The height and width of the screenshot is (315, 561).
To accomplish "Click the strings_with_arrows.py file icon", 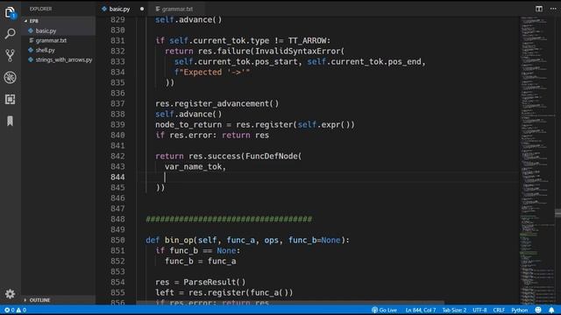I will coord(31,59).
